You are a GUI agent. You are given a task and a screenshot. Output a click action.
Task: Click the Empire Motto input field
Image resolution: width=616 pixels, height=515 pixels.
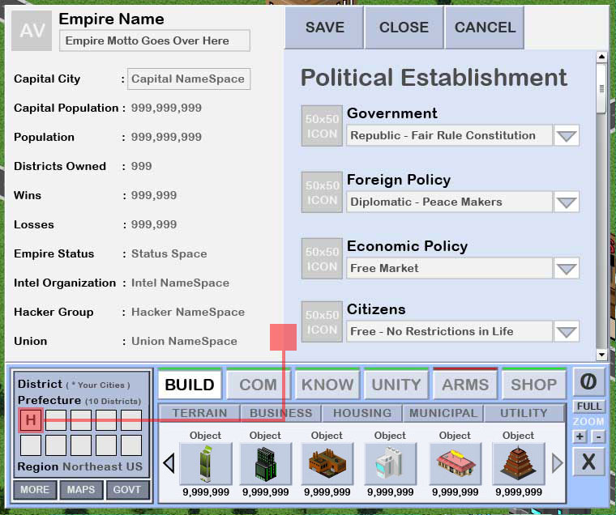(154, 40)
